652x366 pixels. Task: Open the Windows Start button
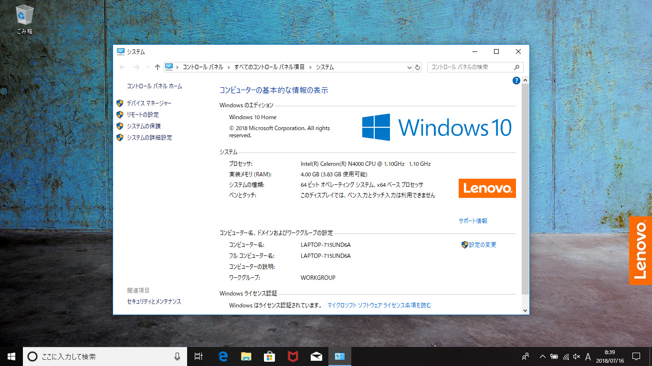[x=11, y=356]
